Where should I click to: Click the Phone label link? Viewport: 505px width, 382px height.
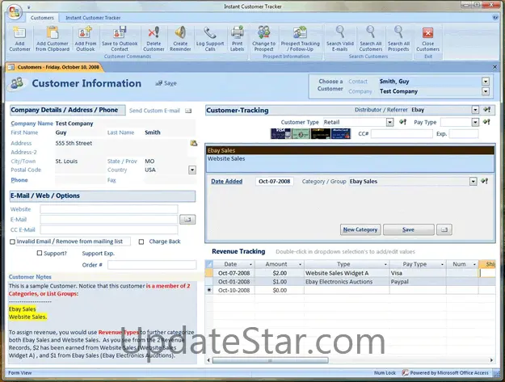click(19, 180)
